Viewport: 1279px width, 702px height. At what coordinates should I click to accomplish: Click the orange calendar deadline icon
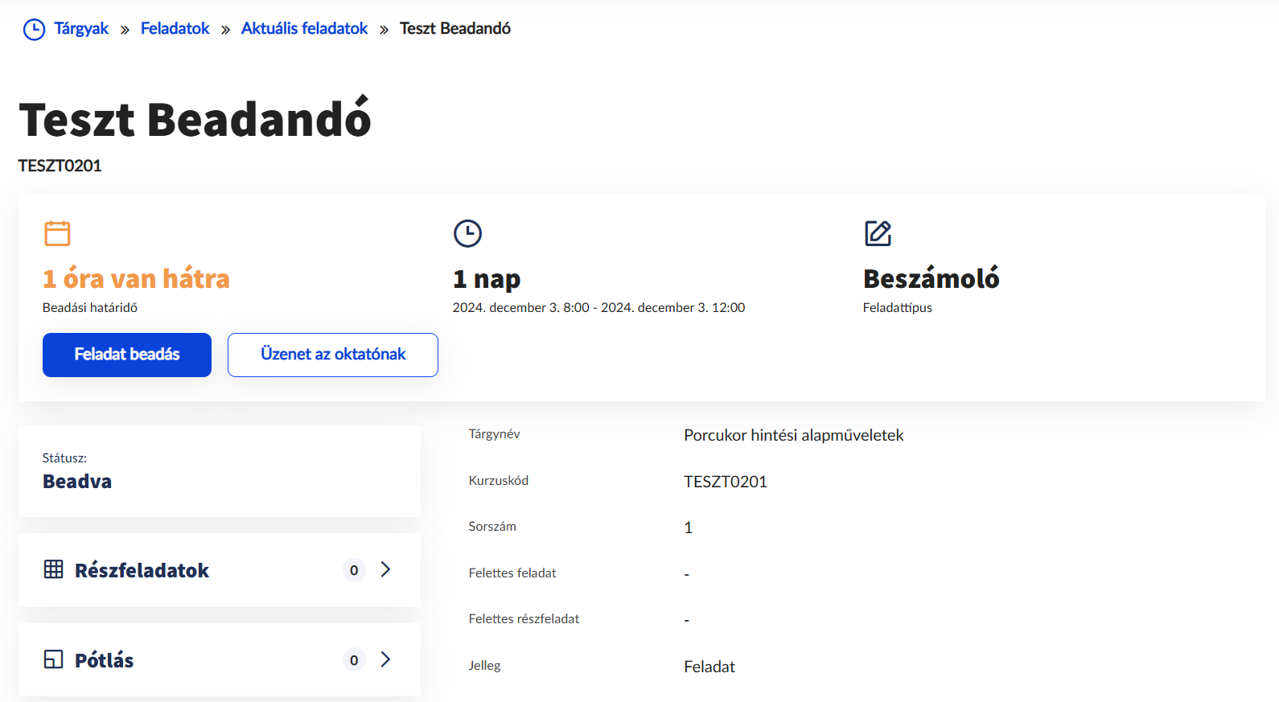point(57,233)
